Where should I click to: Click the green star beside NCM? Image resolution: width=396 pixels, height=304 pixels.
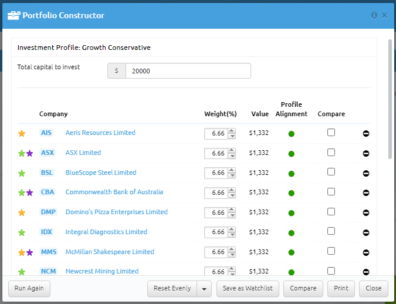22,272
